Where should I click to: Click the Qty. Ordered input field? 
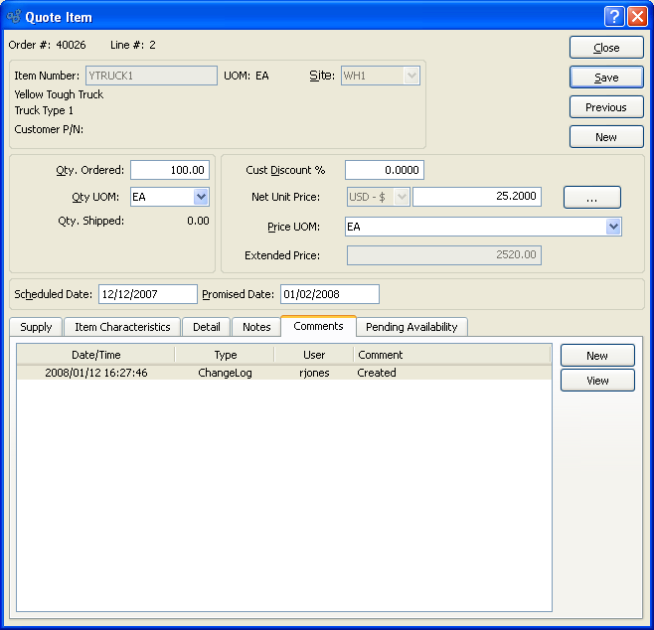(x=169, y=170)
